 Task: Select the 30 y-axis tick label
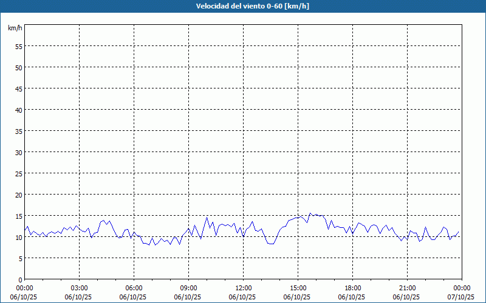pyautogui.click(x=18, y=152)
